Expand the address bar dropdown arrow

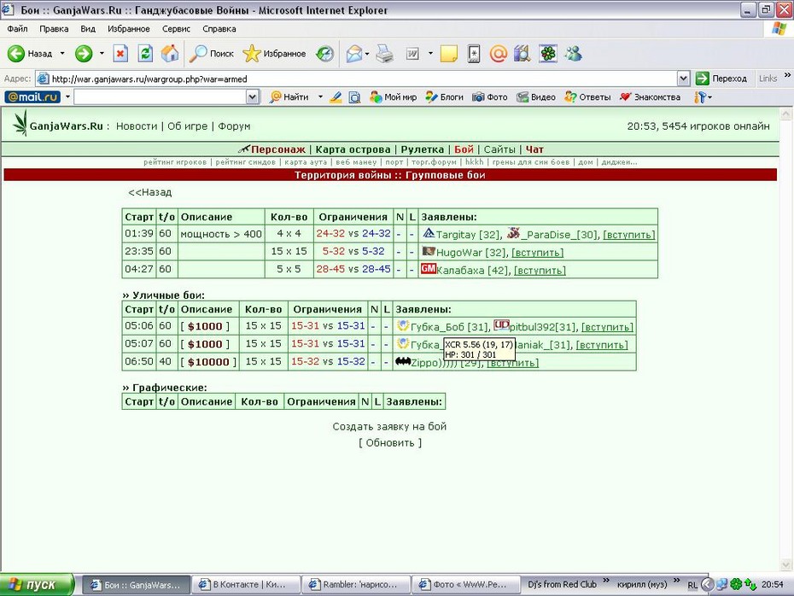point(683,79)
